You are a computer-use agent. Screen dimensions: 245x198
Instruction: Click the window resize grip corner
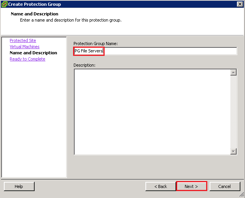[242, 195]
